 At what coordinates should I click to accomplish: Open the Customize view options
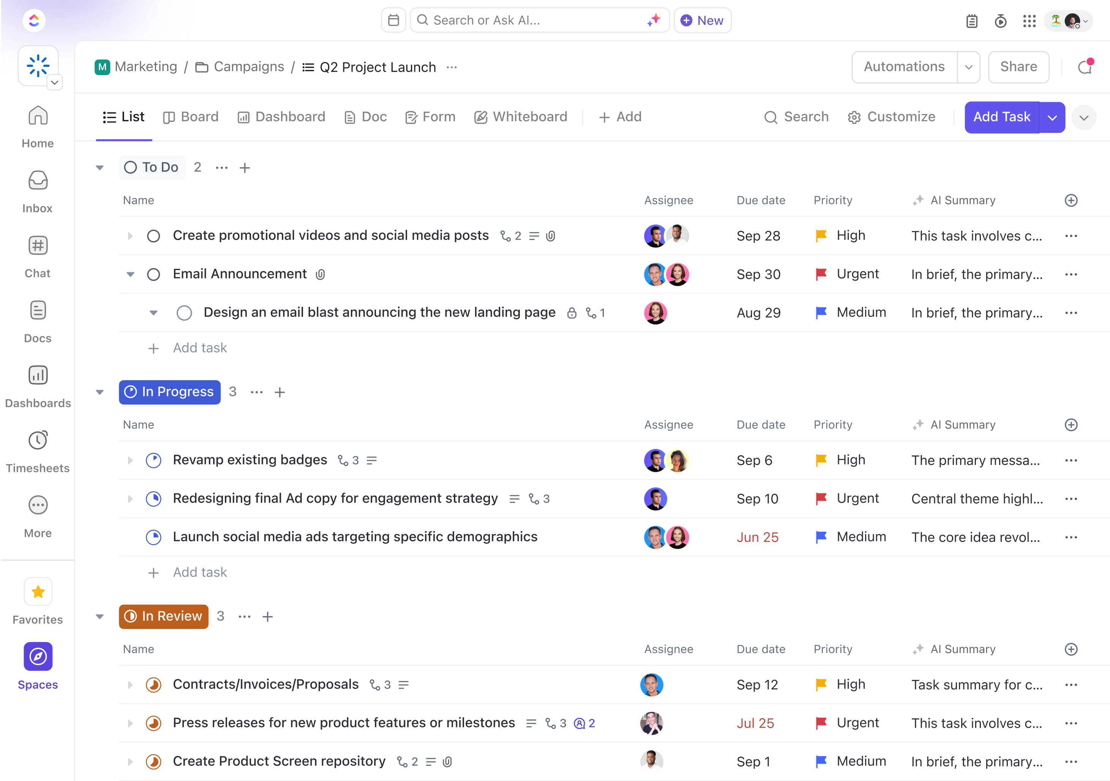pos(893,117)
